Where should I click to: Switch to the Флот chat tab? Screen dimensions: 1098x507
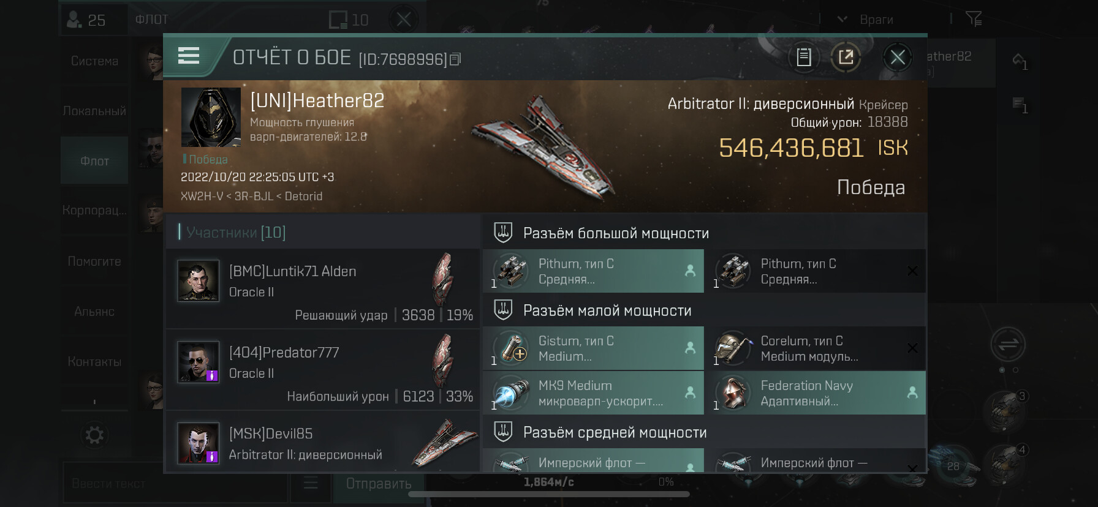94,161
